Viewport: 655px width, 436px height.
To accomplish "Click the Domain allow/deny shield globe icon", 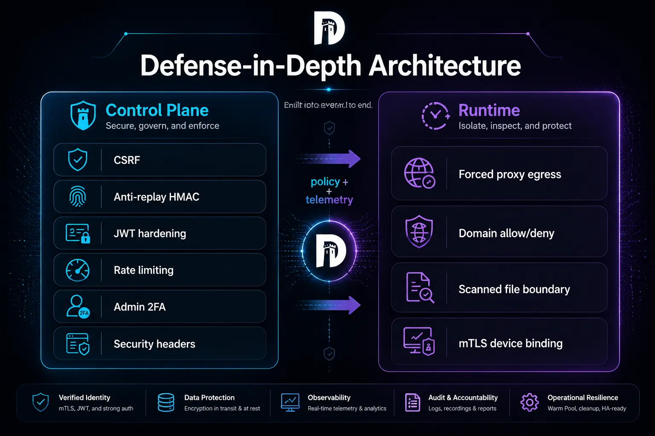I will click(419, 232).
